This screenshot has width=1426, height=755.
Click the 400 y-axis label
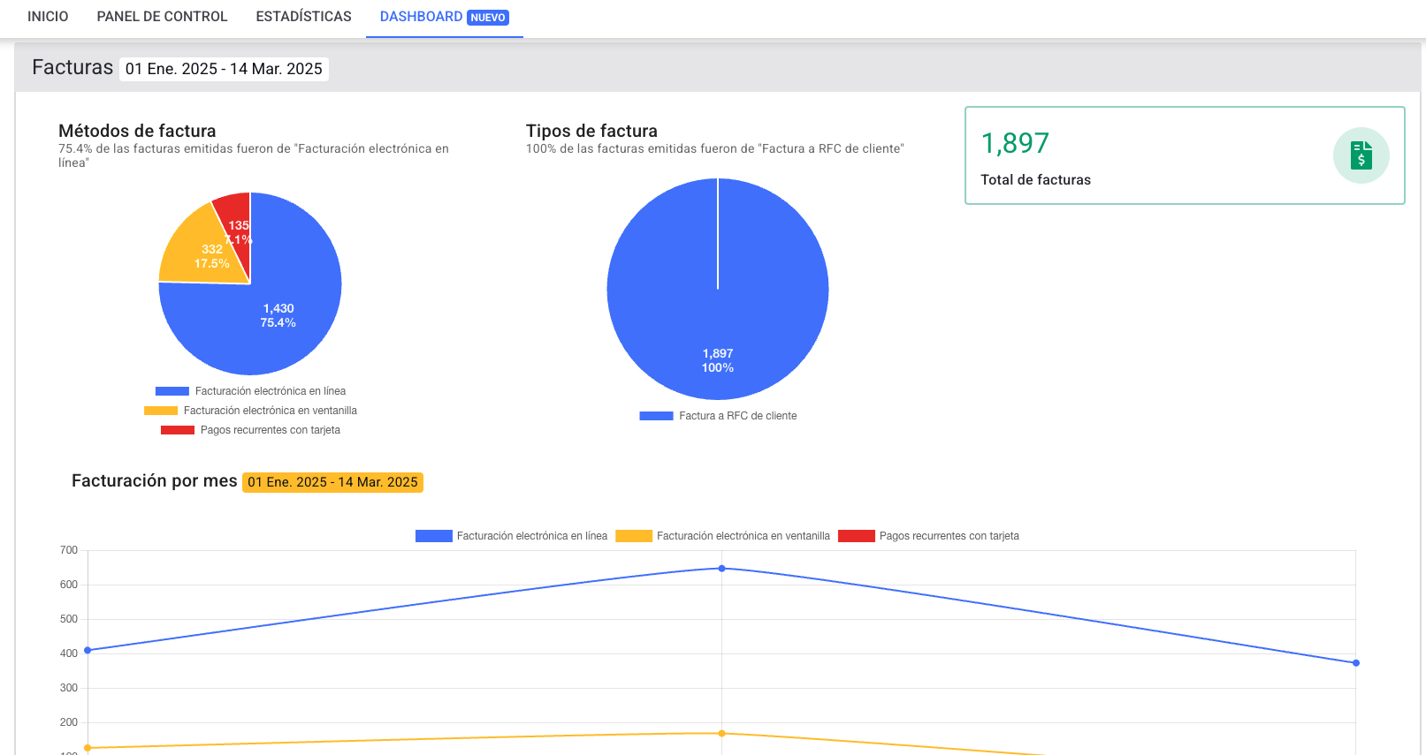pos(69,653)
